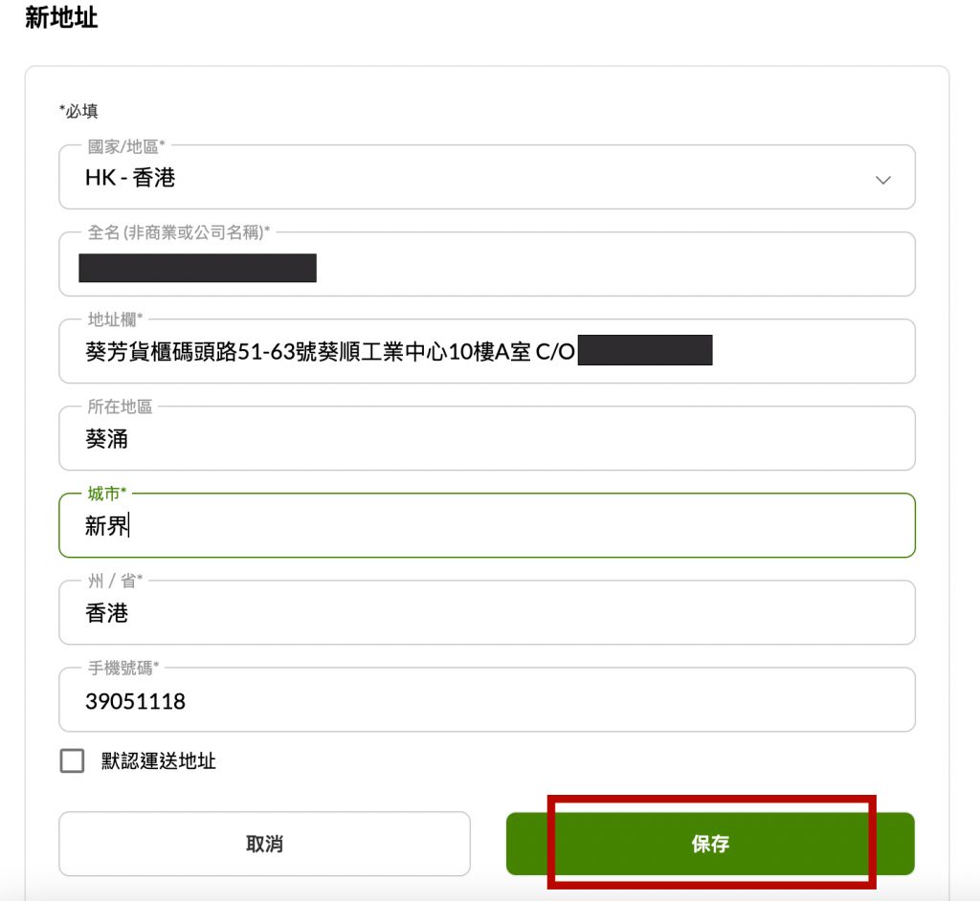Save the address with 保存 button
This screenshot has height=901, width=980.
coord(710,844)
